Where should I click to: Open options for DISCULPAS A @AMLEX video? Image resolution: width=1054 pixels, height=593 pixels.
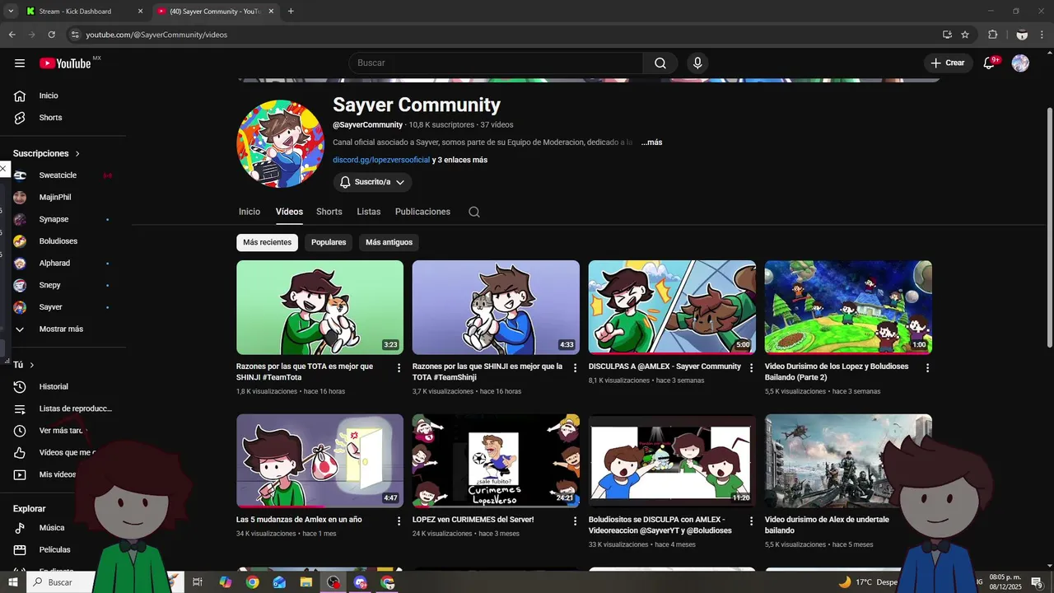click(x=751, y=368)
